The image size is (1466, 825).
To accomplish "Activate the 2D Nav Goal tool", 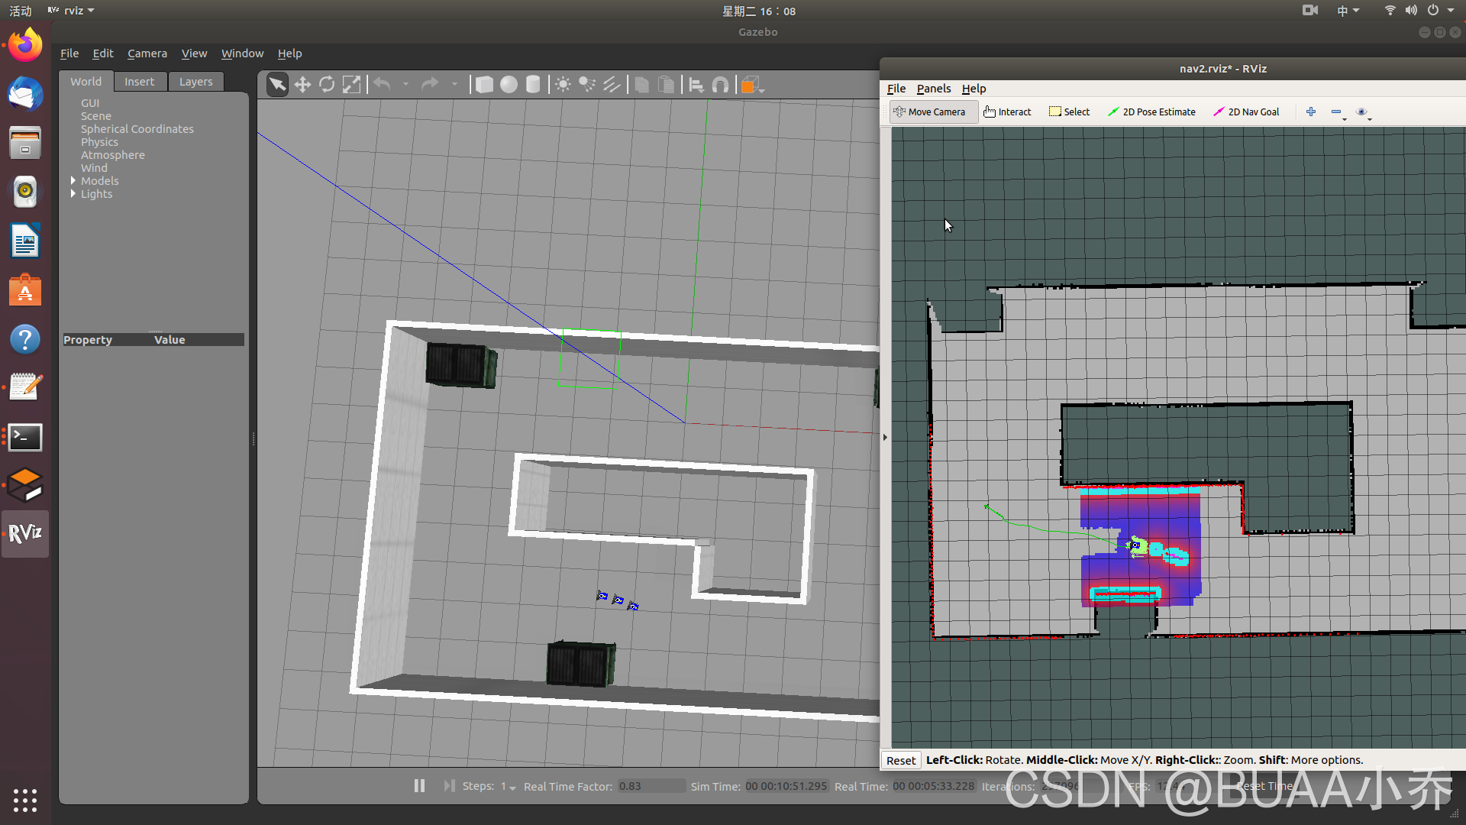I will 1246,112.
